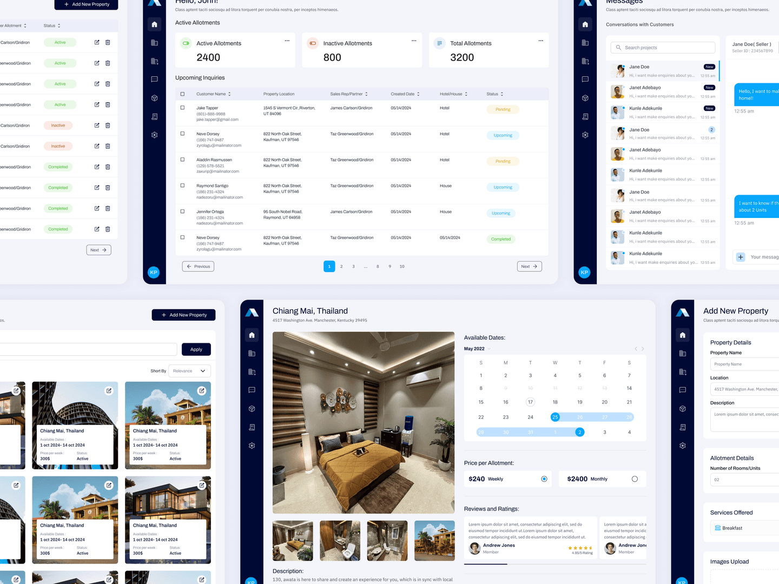Check the Jake Tapper inquiry row checkbox
The height and width of the screenshot is (584, 779).
(182, 108)
